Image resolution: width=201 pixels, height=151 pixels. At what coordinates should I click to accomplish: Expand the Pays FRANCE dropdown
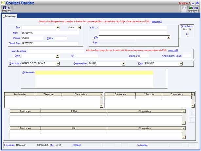(x=181, y=63)
